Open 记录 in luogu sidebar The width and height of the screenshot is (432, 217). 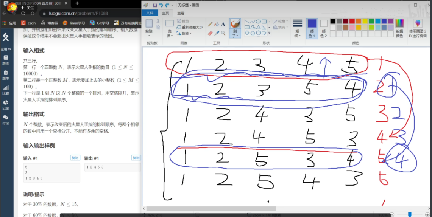click(x=6, y=105)
